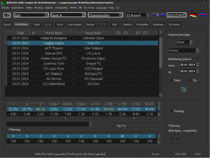The width and height of the screenshot is (210, 158).
Task: Select the Atalanta Bergamo row
Action: 83,38
